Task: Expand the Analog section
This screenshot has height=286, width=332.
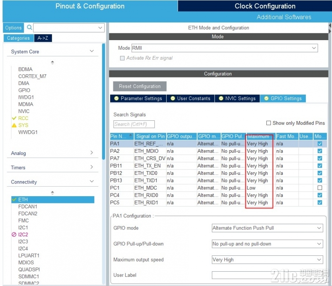Action: [x=92, y=153]
